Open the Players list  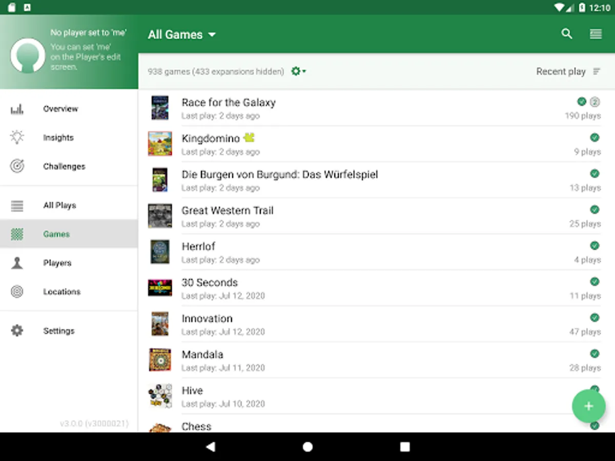pyautogui.click(x=57, y=263)
